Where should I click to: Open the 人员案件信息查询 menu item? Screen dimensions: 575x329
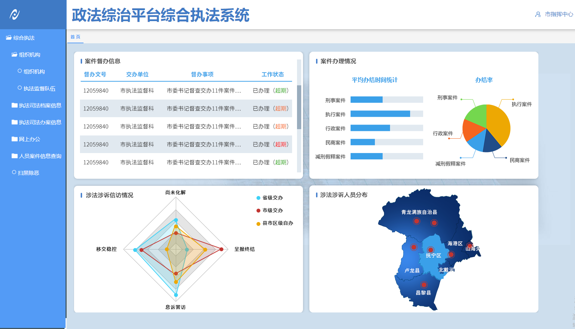39,156
